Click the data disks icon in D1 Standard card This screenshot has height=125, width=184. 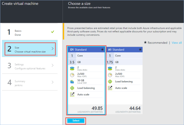(72, 68)
